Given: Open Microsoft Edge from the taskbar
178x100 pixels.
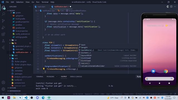Looking at the screenshot, I should [43, 97].
